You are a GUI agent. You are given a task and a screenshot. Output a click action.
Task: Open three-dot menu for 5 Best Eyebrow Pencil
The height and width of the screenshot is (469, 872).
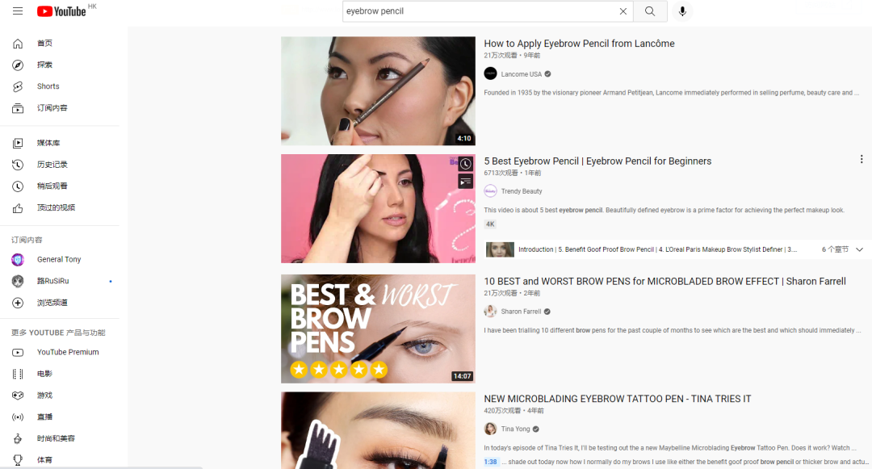click(x=862, y=160)
